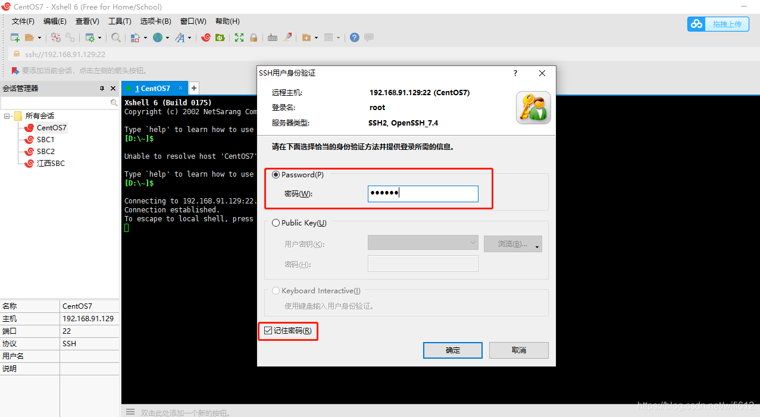Open the 窗口(W) menu
760x417 pixels.
[193, 21]
